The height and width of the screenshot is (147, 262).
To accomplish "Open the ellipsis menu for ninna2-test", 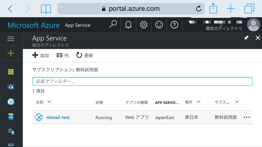I will 247,117.
